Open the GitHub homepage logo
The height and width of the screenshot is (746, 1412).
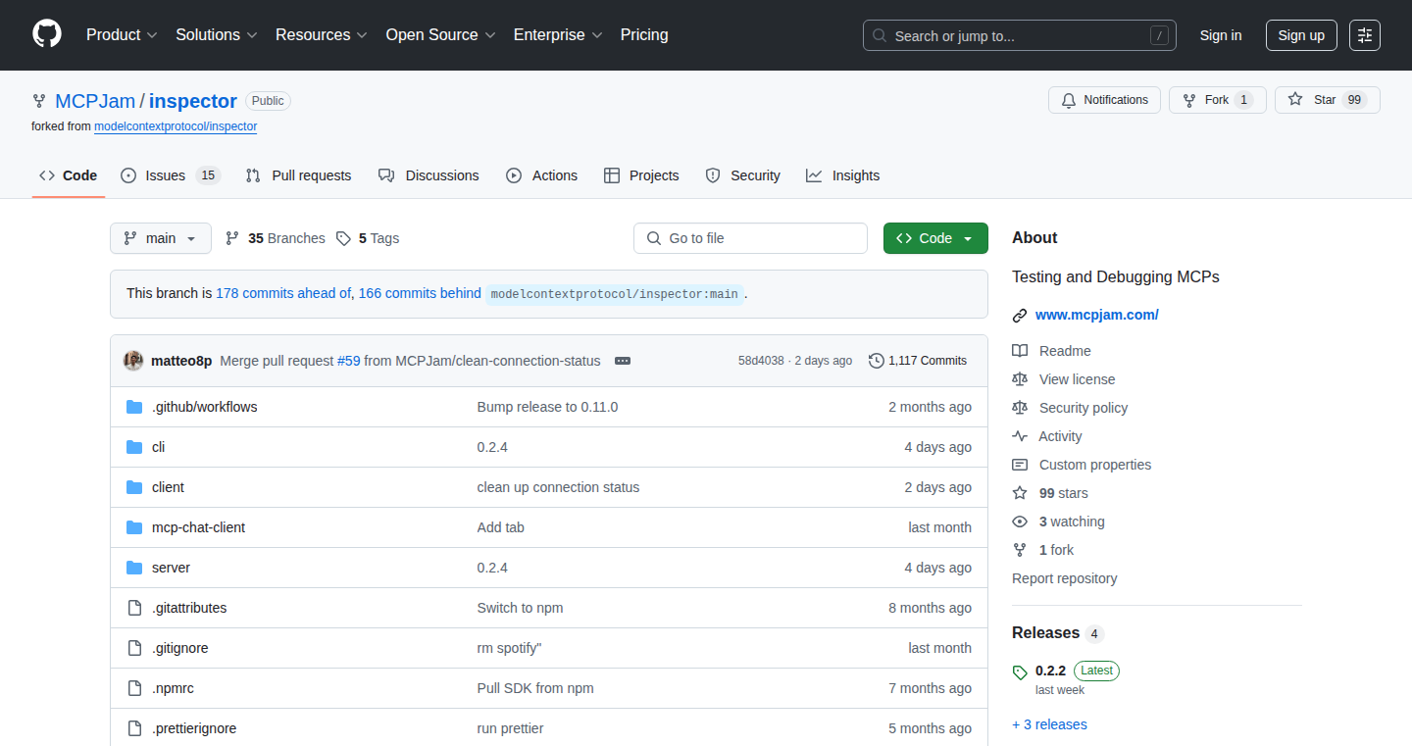pyautogui.click(x=47, y=35)
